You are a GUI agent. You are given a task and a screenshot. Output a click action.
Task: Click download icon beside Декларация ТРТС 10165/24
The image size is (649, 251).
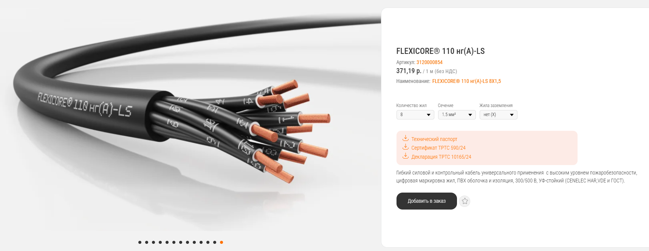tap(406, 156)
